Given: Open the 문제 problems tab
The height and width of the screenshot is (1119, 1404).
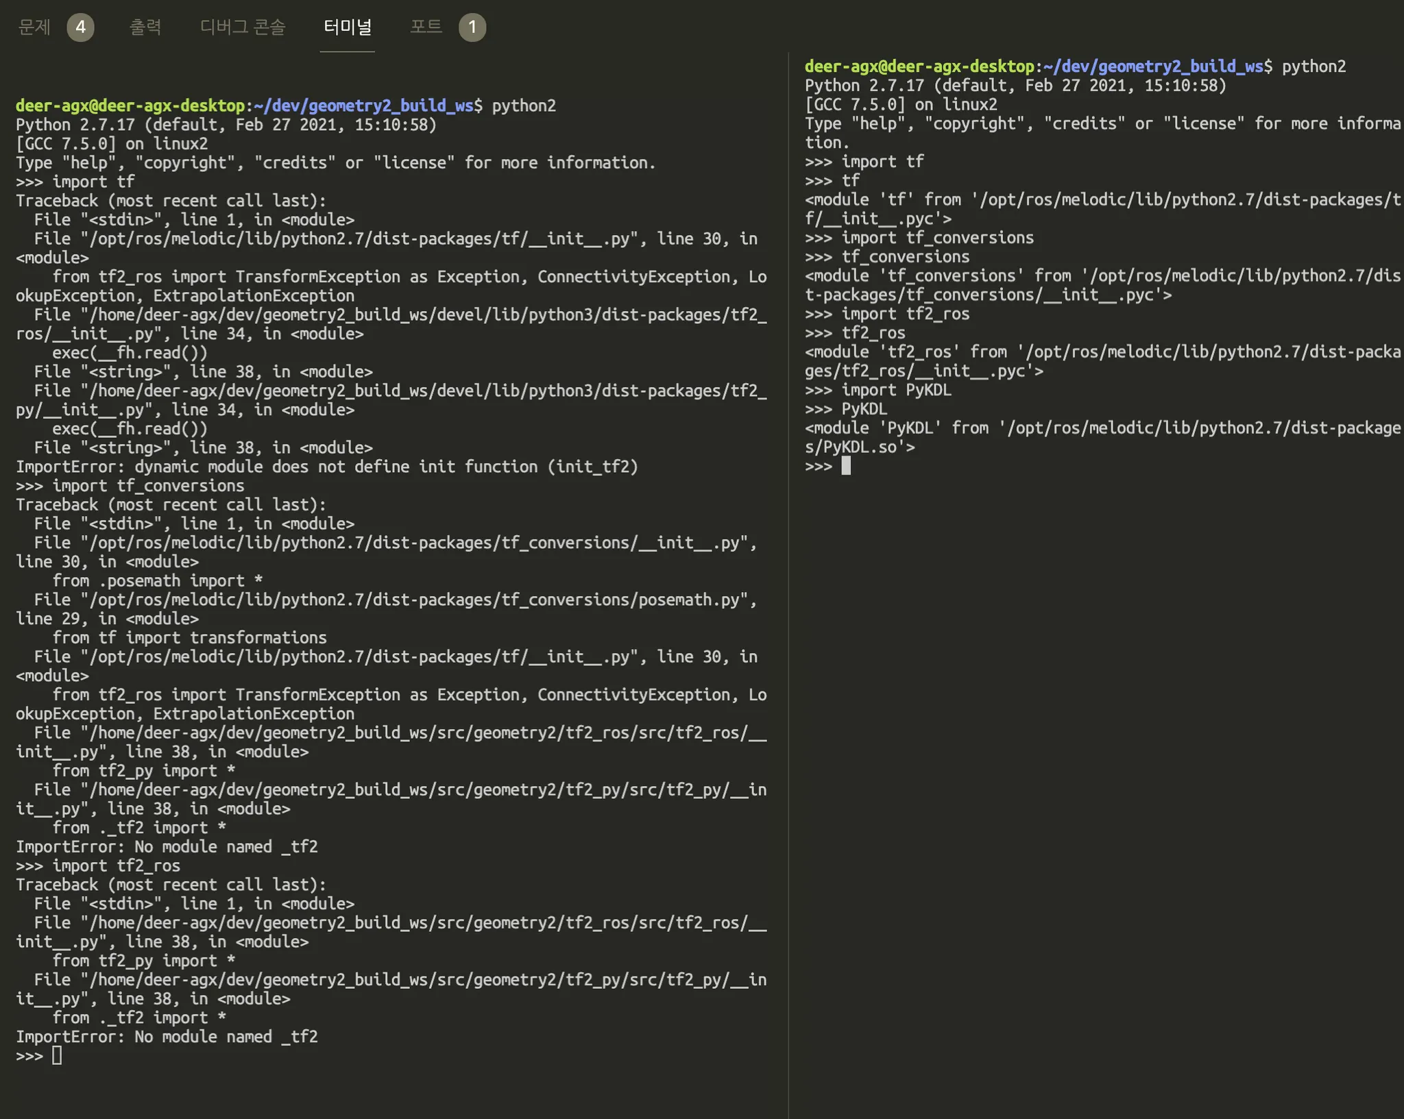Looking at the screenshot, I should [x=34, y=27].
